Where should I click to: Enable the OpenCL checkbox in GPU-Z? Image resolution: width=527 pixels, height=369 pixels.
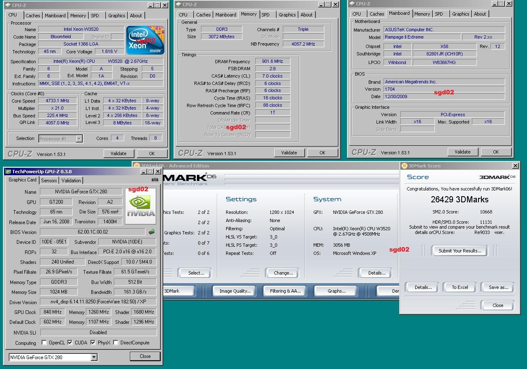point(44,343)
